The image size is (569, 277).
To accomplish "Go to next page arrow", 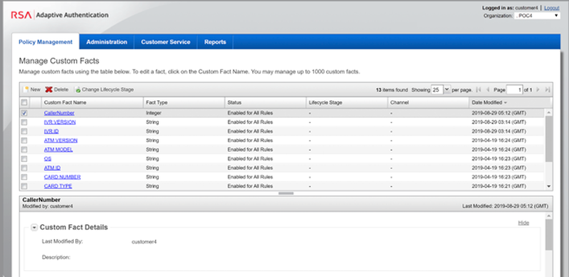I will (x=538, y=89).
